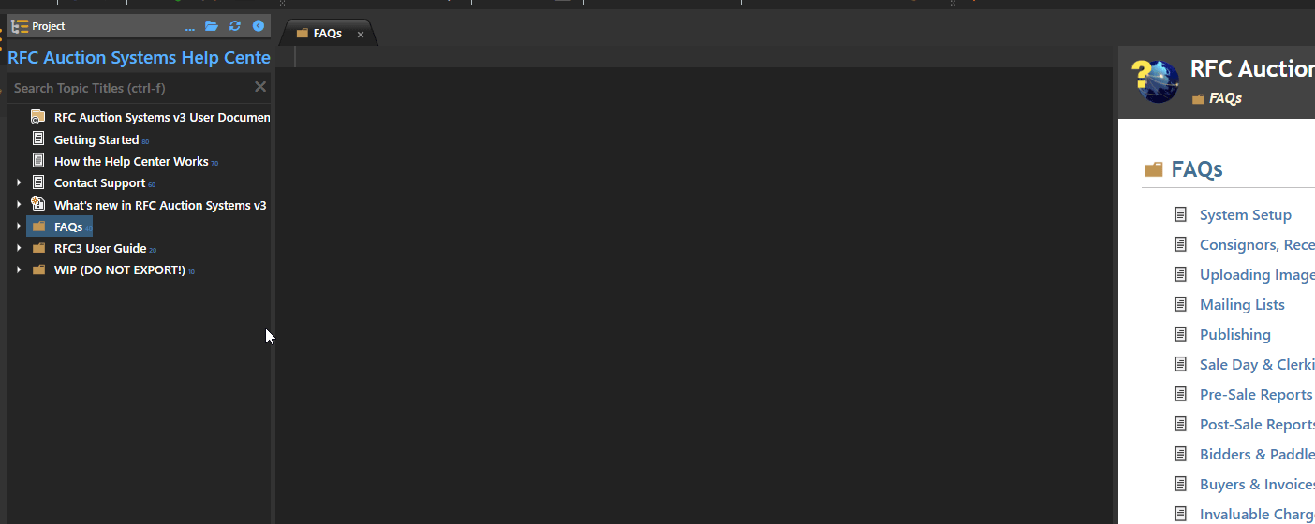Expand What's new in RFC Auction Systems
The height and width of the screenshot is (524, 1315).
click(x=19, y=204)
